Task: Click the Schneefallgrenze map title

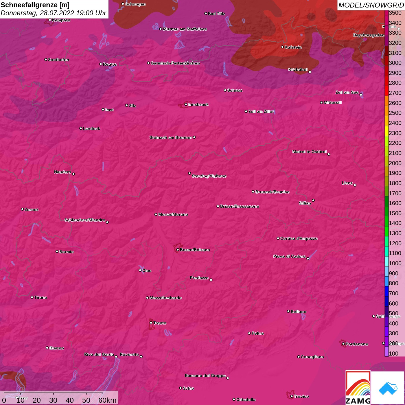Action: tap(29, 5)
